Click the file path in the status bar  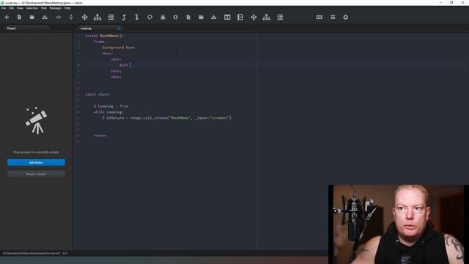[x=32, y=253]
